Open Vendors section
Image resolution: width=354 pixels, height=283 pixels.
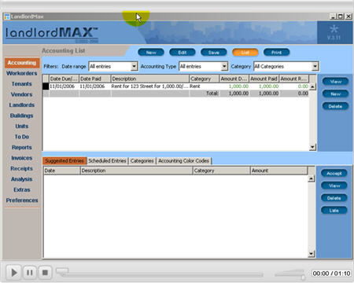22,94
